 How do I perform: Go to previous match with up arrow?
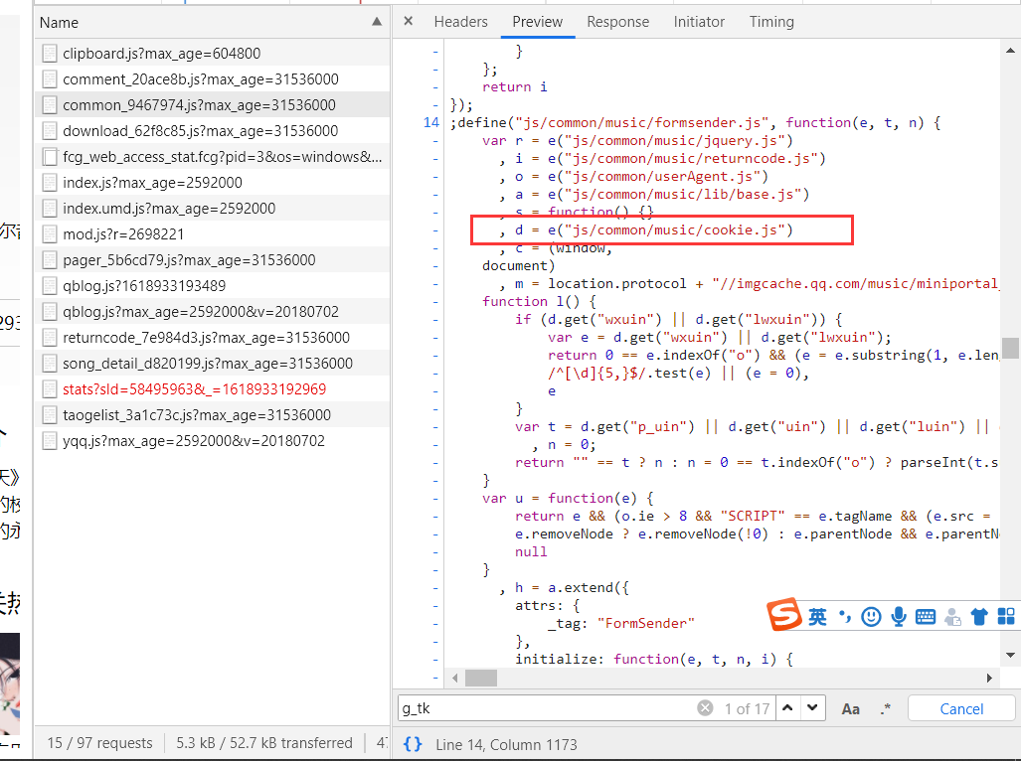(786, 707)
